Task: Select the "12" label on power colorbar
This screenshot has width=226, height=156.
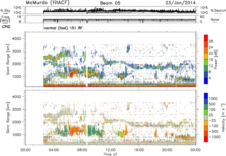Action: coord(211,66)
